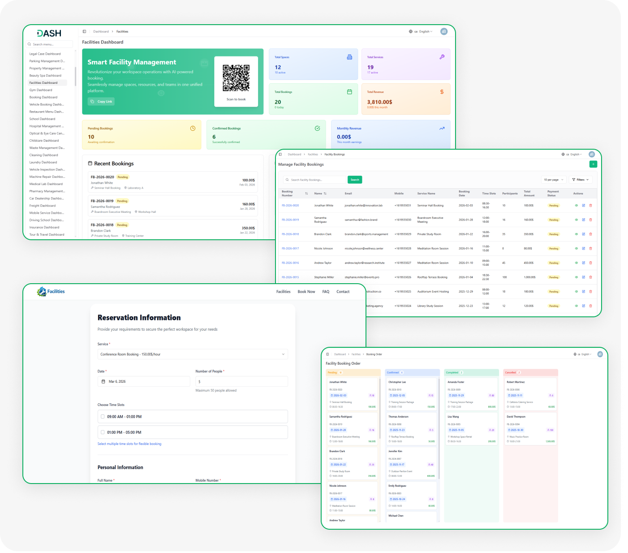Open the FB-2026-0019 booking number link

(290, 220)
